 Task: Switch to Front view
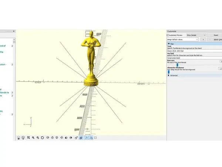[66, 138]
